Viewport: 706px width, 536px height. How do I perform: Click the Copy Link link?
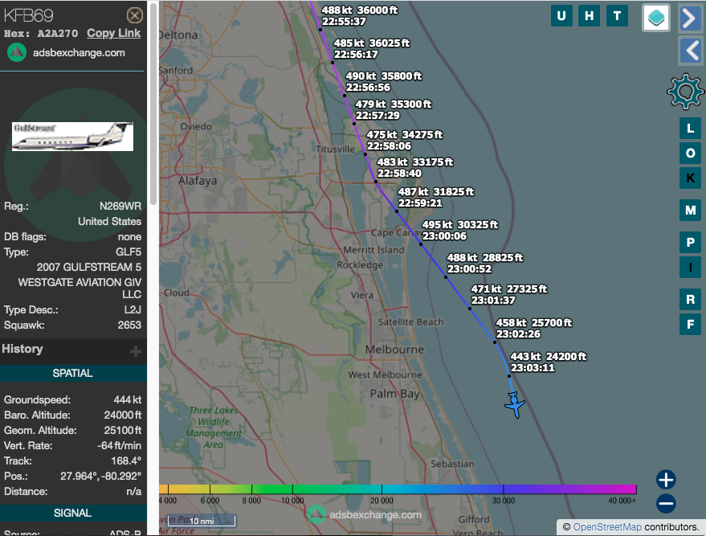[113, 33]
